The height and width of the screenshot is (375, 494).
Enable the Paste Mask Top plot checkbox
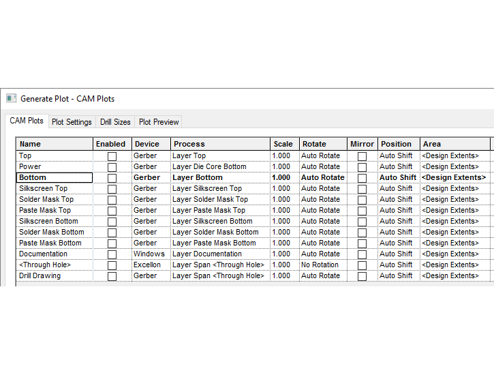click(112, 211)
